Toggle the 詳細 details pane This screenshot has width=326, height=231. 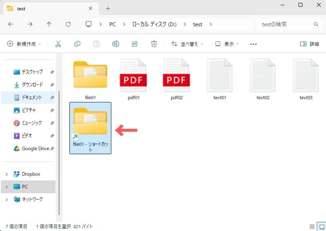tap(310, 44)
